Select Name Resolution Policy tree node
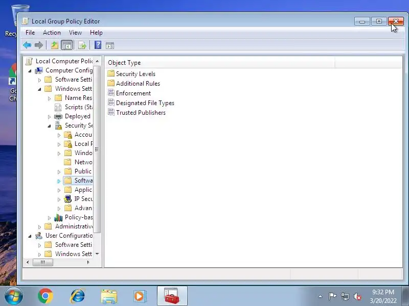This screenshot has width=409, height=306. point(74,98)
